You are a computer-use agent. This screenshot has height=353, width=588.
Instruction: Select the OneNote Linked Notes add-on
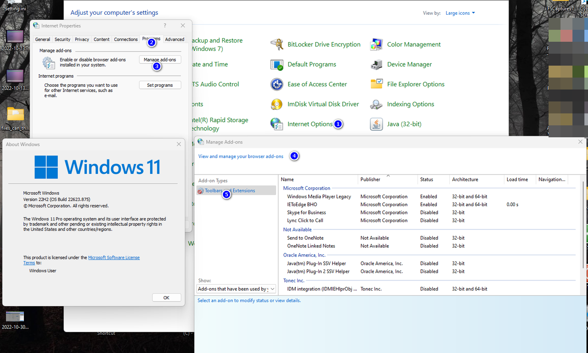[311, 246]
